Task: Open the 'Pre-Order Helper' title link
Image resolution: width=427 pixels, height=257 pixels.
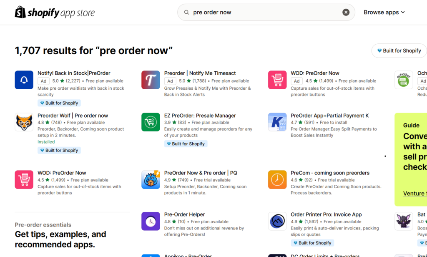Action: point(184,214)
